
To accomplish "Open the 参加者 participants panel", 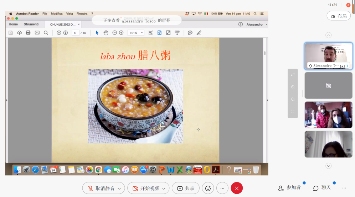I will (289, 188).
